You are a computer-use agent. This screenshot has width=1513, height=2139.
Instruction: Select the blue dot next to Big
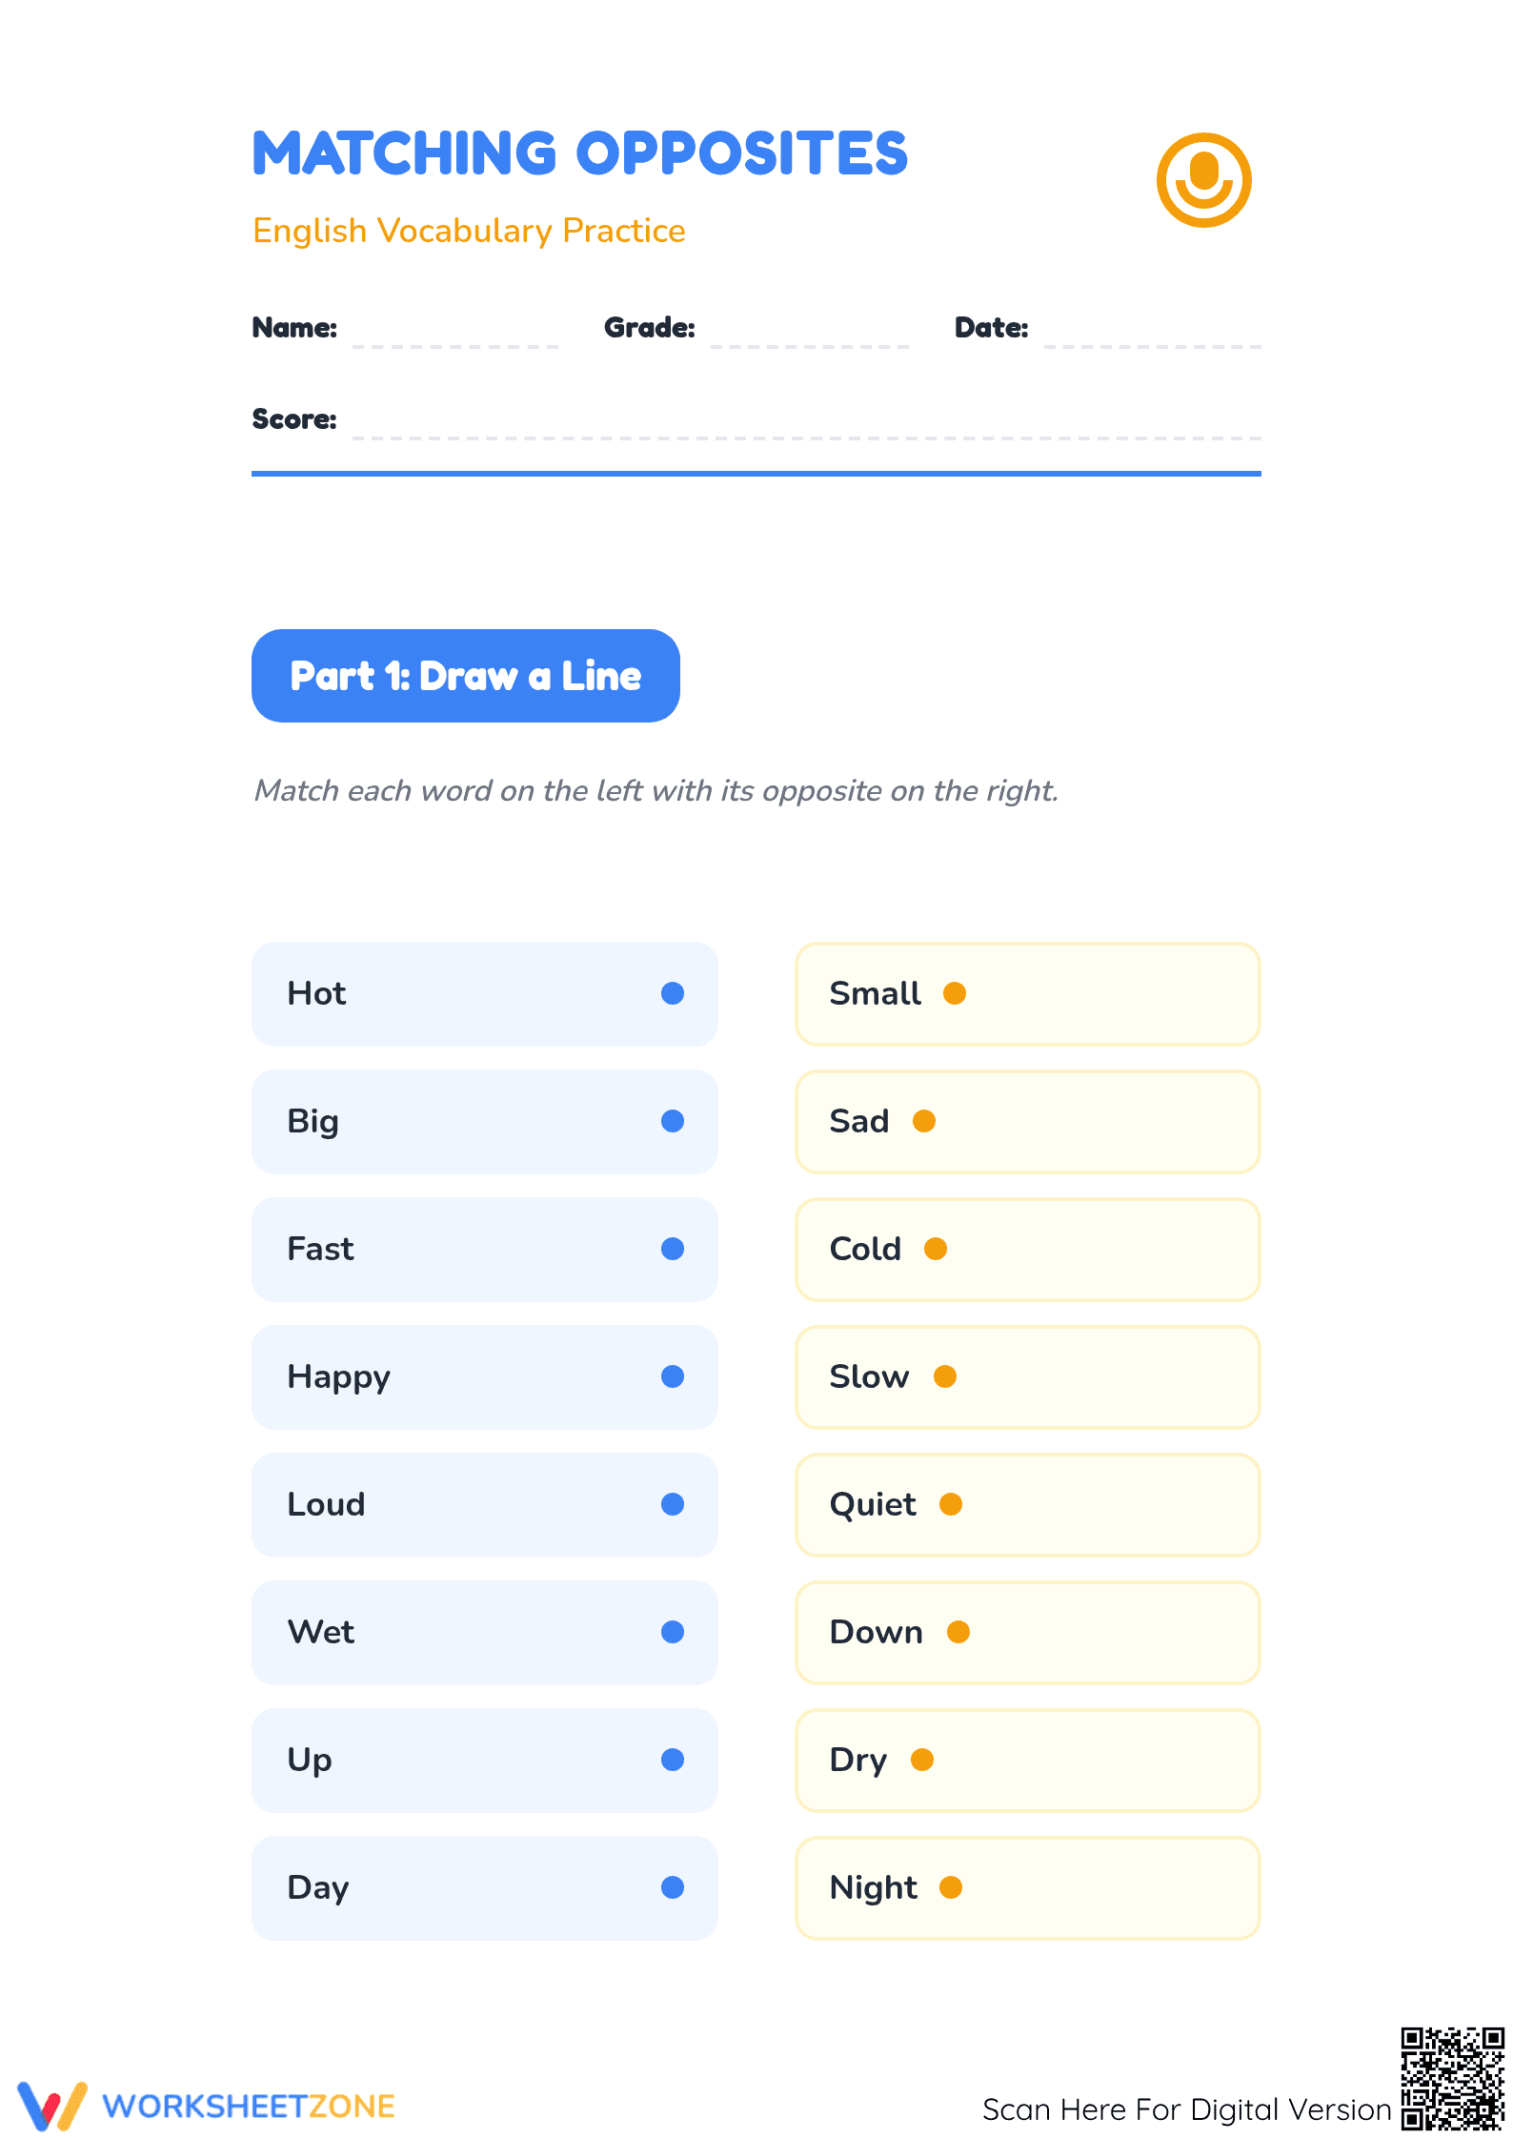673,1121
